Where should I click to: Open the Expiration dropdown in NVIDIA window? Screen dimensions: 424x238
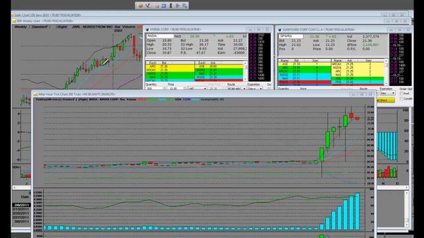coord(254,89)
